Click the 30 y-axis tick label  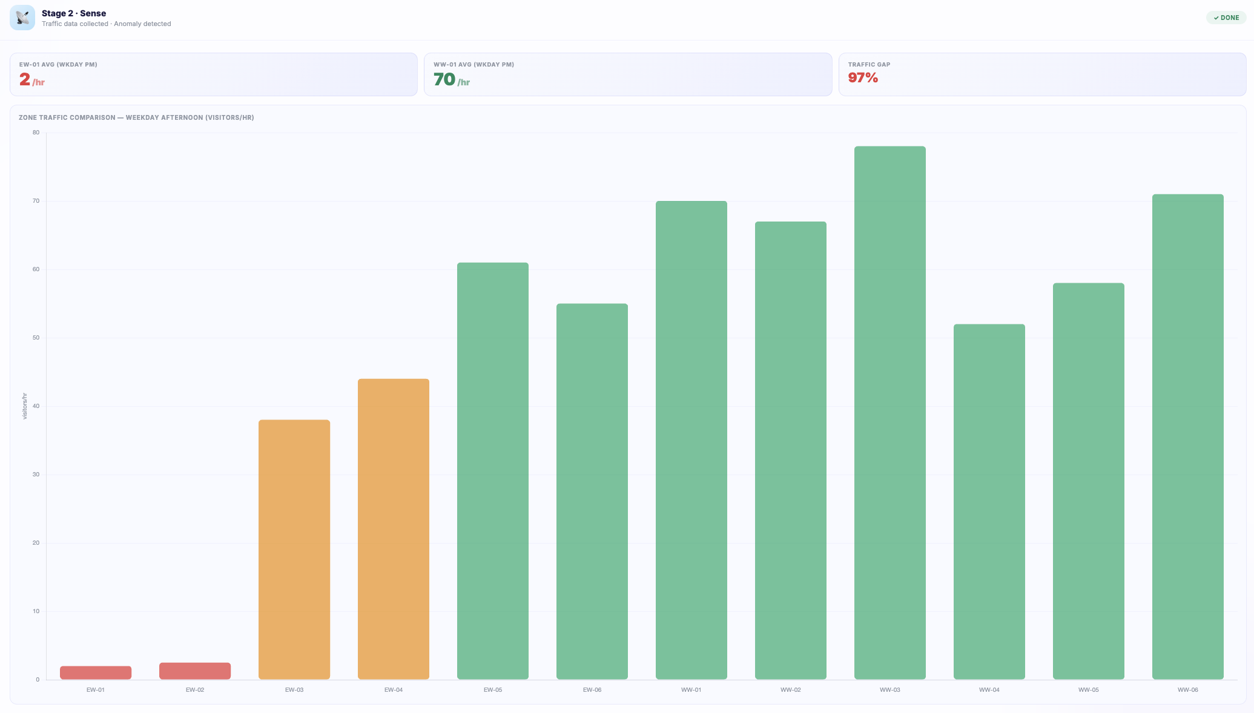(36, 475)
